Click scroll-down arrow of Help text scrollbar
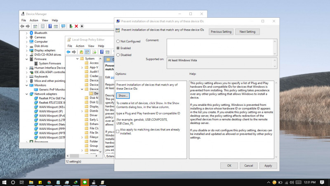 276,157
